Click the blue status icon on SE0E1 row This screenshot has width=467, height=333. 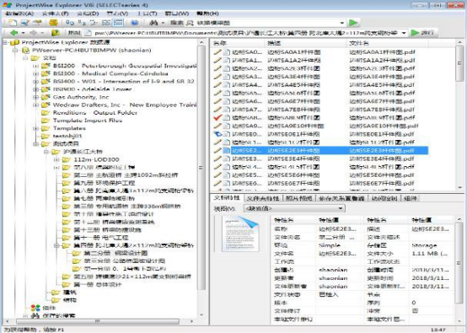217,134
